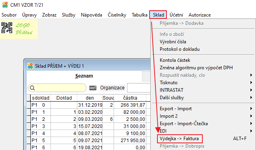The image size is (256, 150).
Task: Expand the Export - Import submenu
Action: tap(203, 109)
